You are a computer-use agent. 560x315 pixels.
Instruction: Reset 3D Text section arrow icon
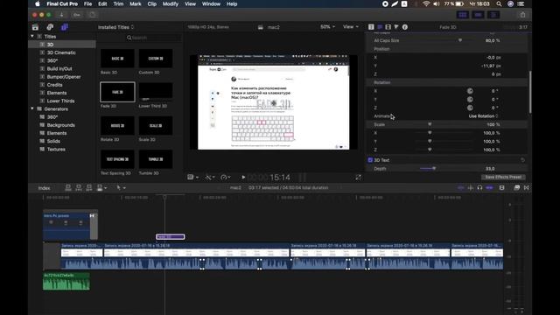point(523,160)
